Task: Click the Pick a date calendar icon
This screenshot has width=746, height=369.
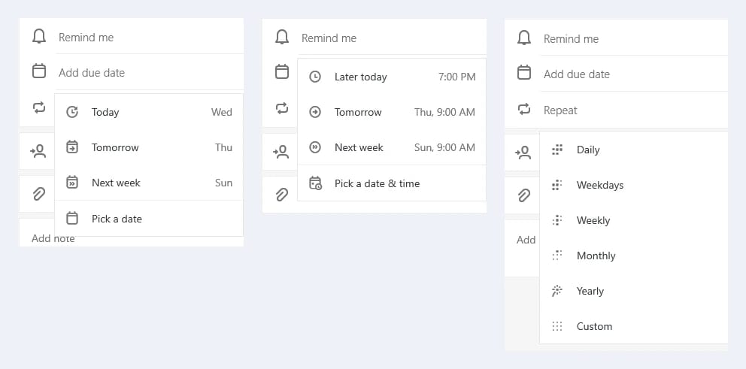Action: [x=72, y=218]
